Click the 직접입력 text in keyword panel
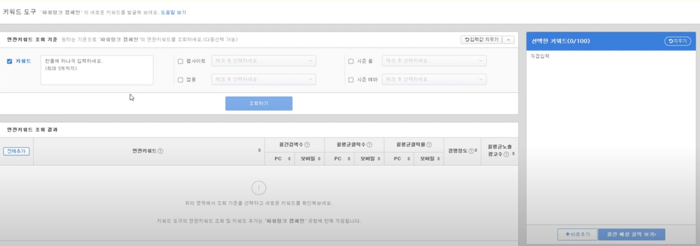 pos(541,56)
